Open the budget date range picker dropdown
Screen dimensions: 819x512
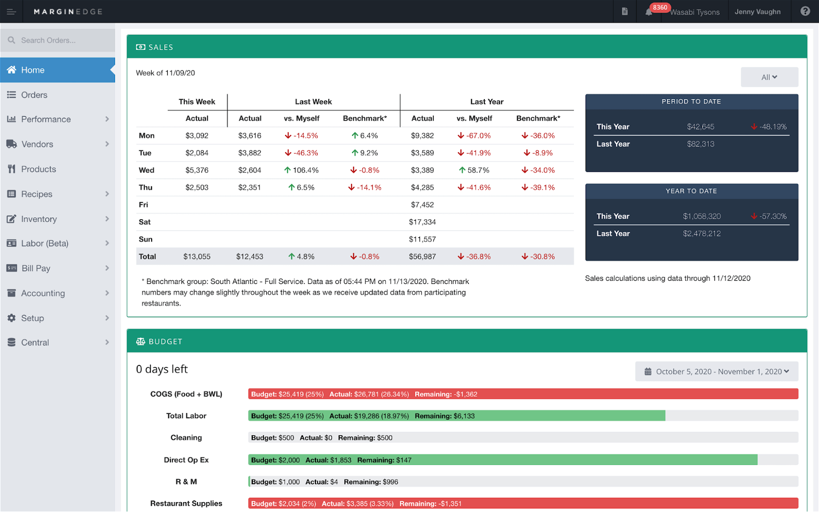click(x=716, y=371)
